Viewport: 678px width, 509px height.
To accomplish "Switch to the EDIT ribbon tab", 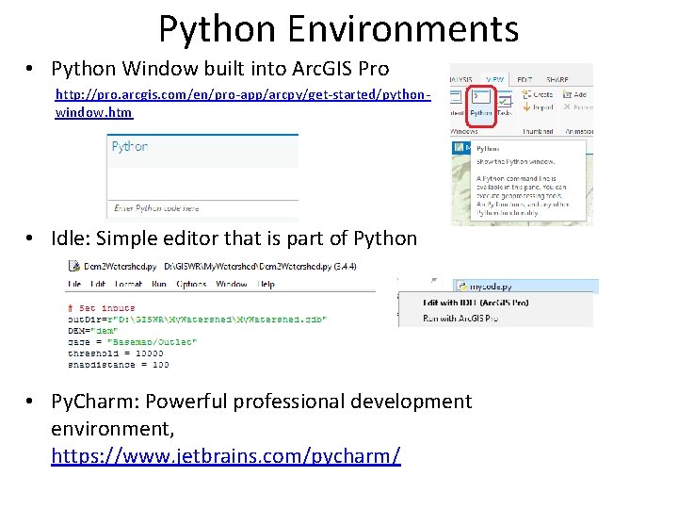I will click(x=525, y=79).
